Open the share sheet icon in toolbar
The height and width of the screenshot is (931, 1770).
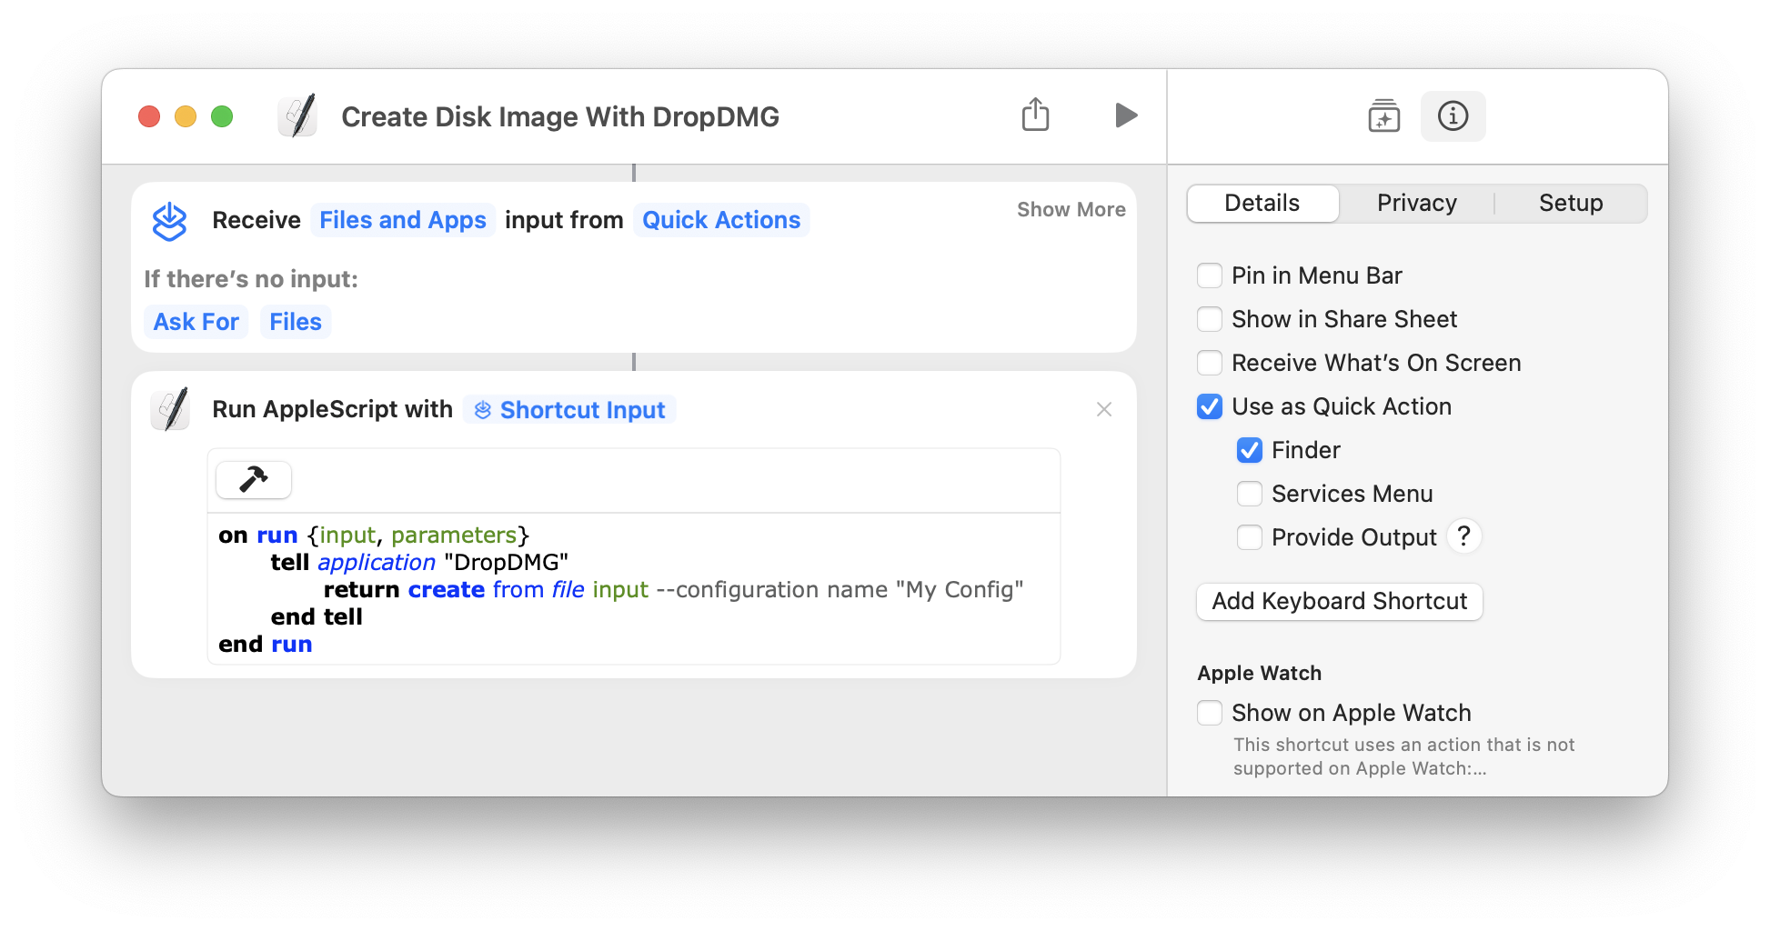click(x=1035, y=115)
